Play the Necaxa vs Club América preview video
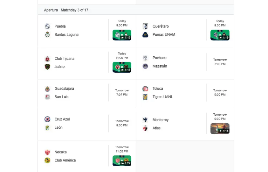 click(122, 161)
